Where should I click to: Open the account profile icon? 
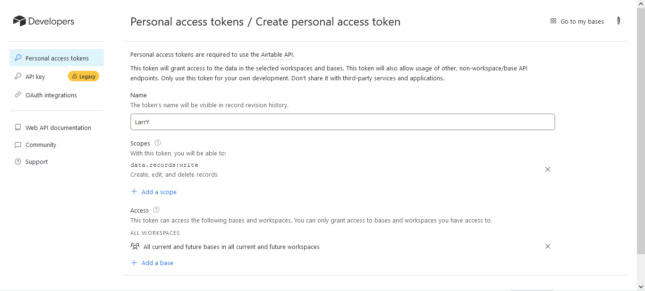coord(619,21)
